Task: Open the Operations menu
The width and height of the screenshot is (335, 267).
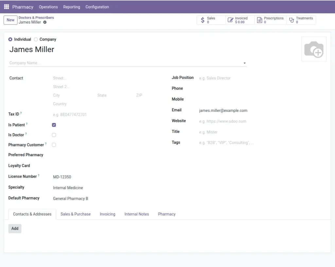Action: coord(48,7)
